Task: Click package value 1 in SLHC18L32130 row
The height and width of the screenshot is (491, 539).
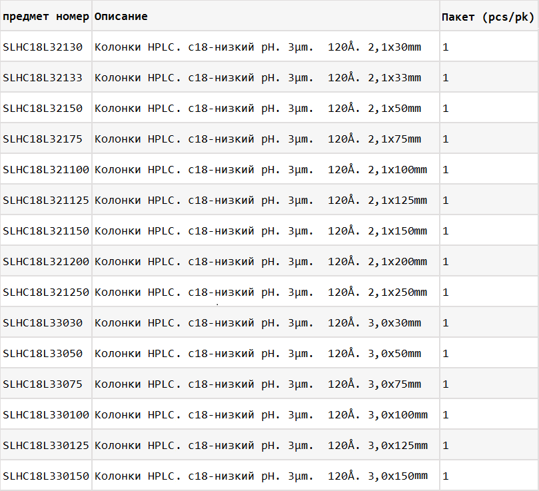Action: point(446,47)
